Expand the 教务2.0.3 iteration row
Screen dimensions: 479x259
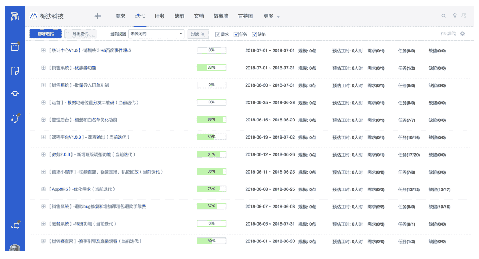coord(43,154)
